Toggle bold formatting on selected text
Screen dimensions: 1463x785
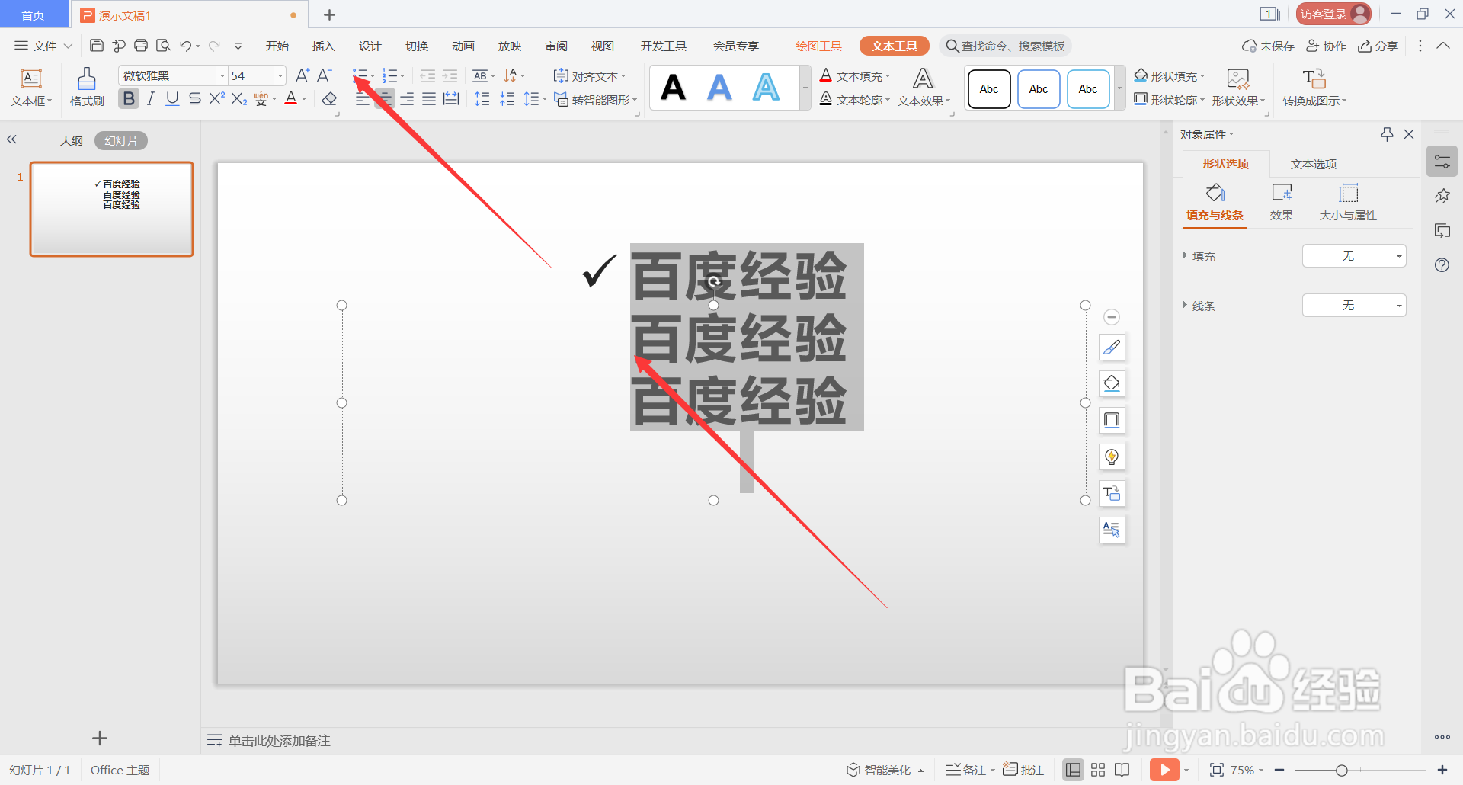tap(128, 98)
